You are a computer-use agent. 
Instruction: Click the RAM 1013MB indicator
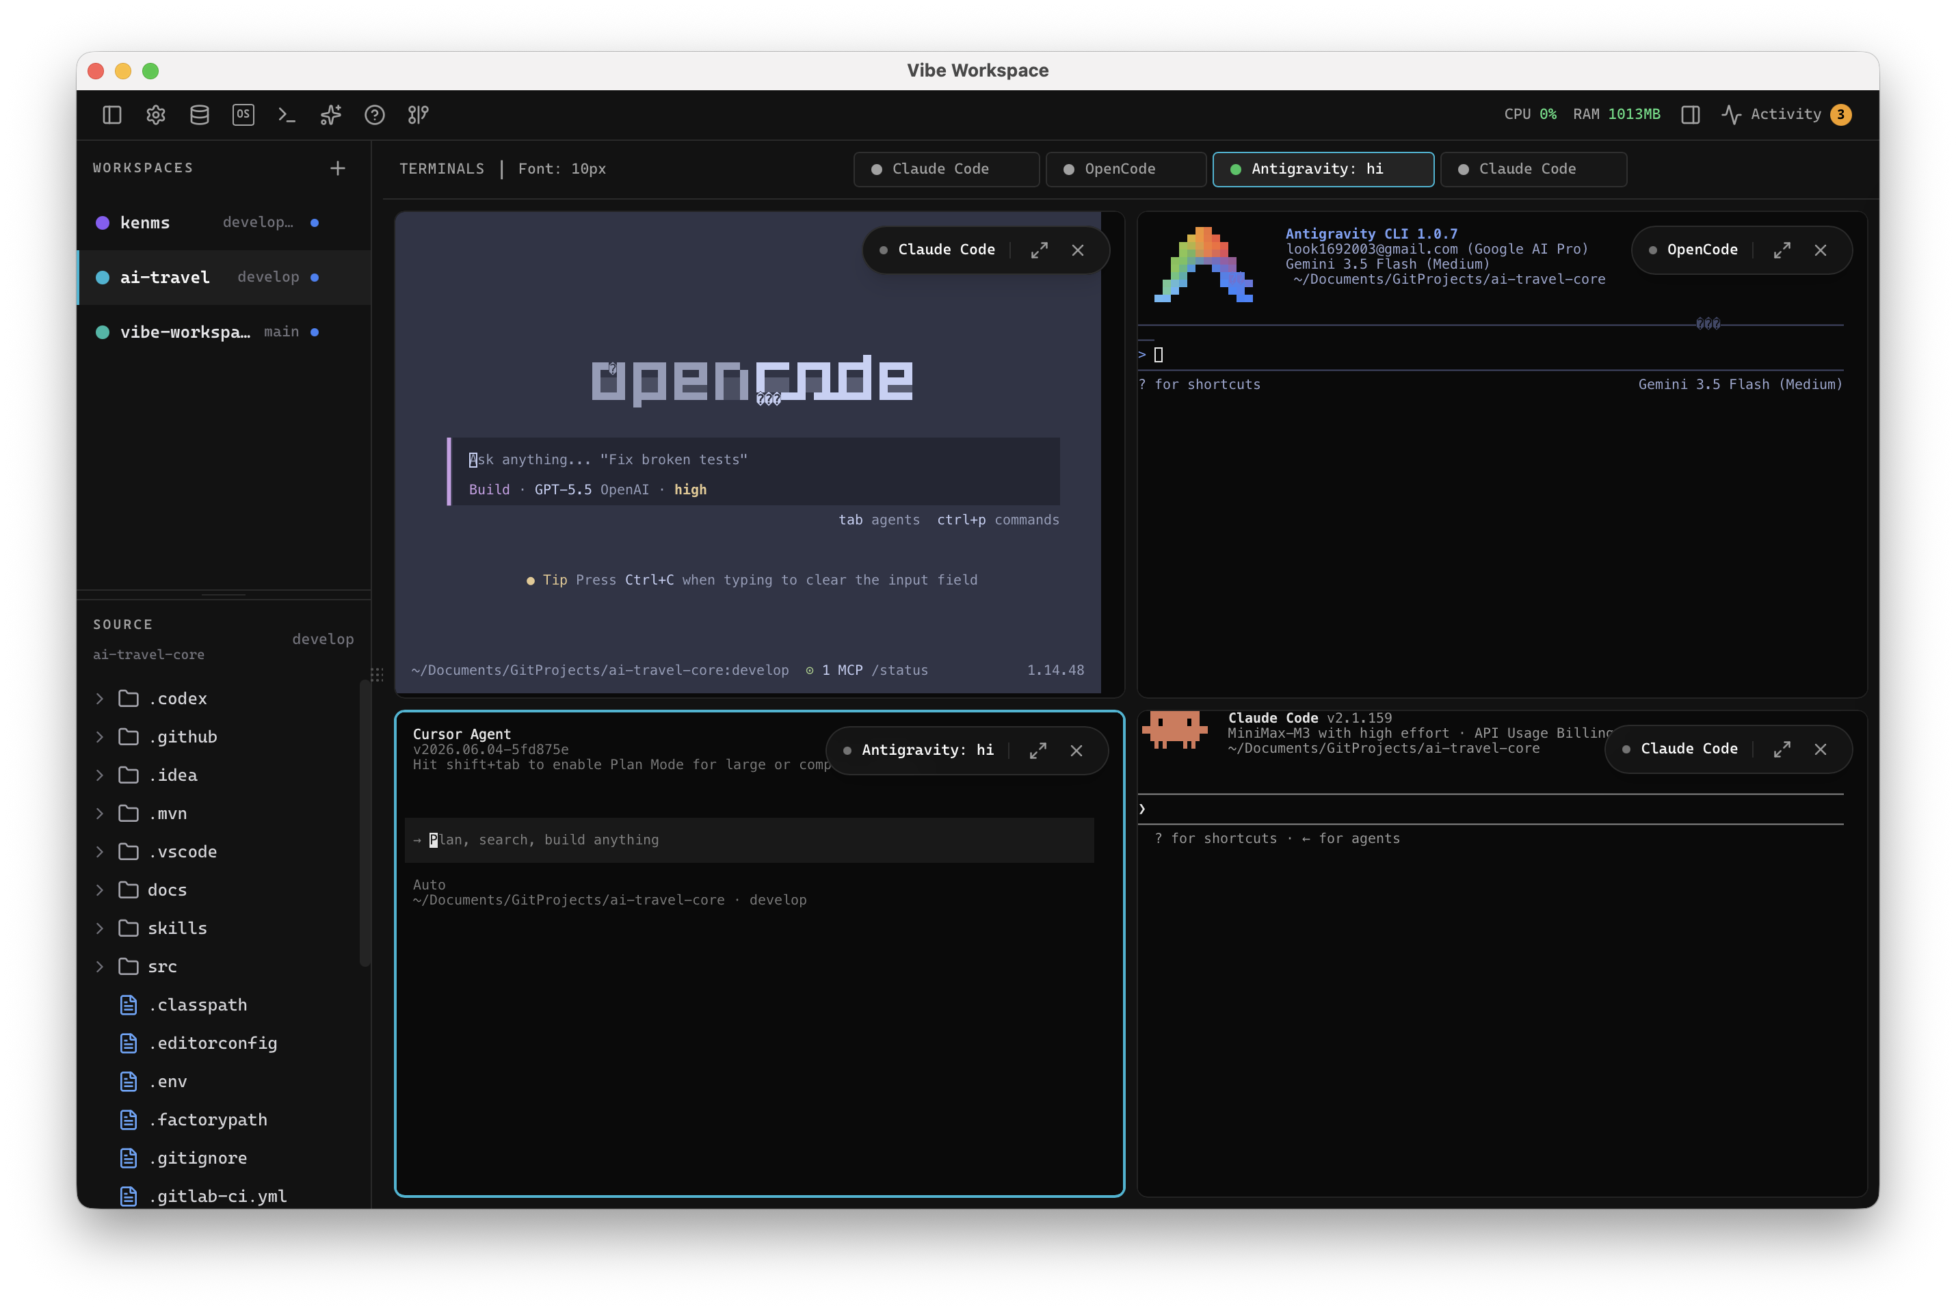(x=1616, y=114)
